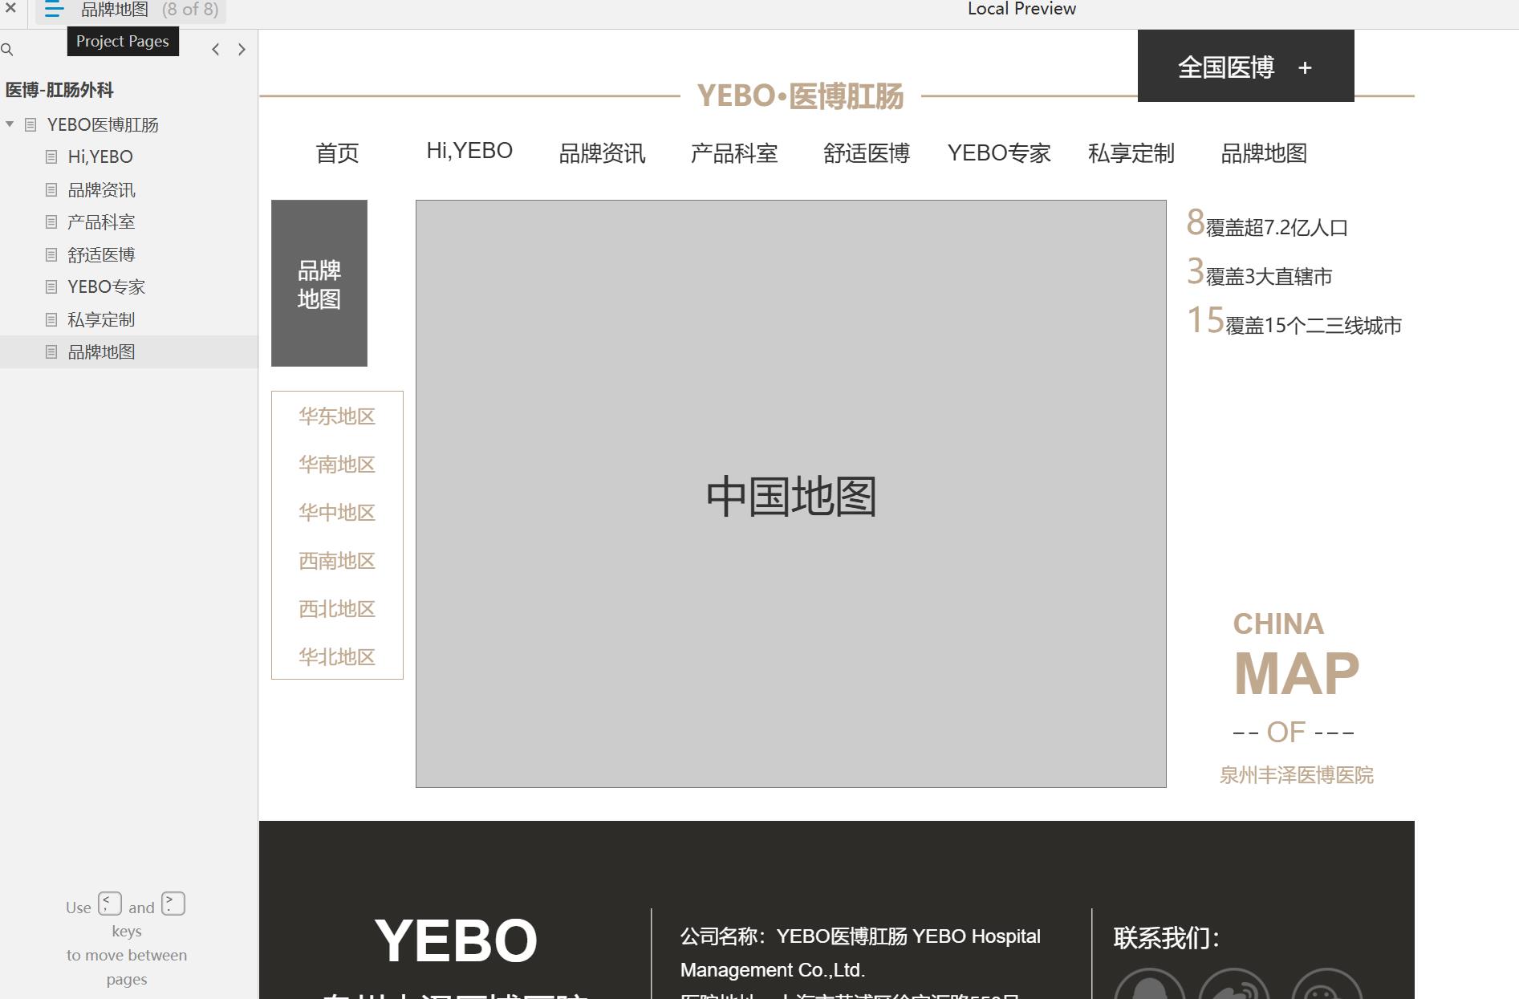The image size is (1519, 999).
Task: Click the Local Preview title text
Action: tap(1021, 9)
